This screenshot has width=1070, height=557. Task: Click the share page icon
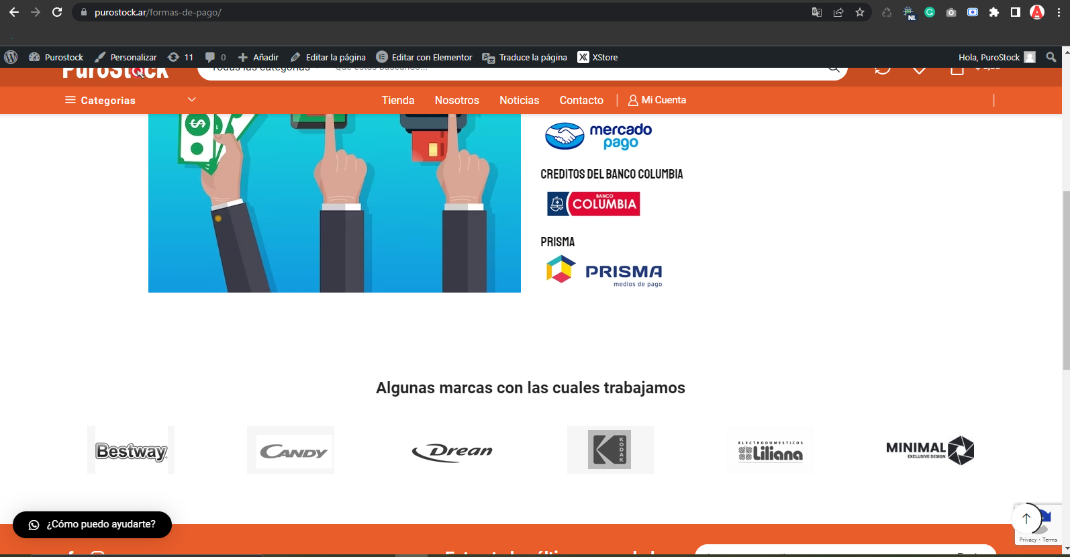(x=838, y=12)
